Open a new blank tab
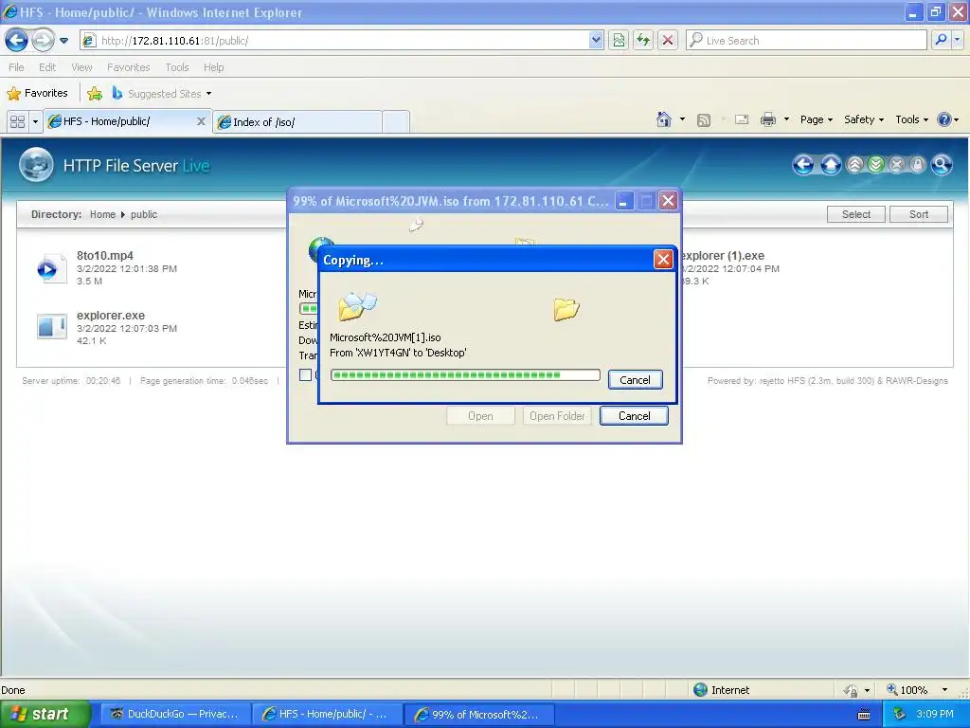Viewport: 970px width, 728px height. pyautogui.click(x=396, y=122)
